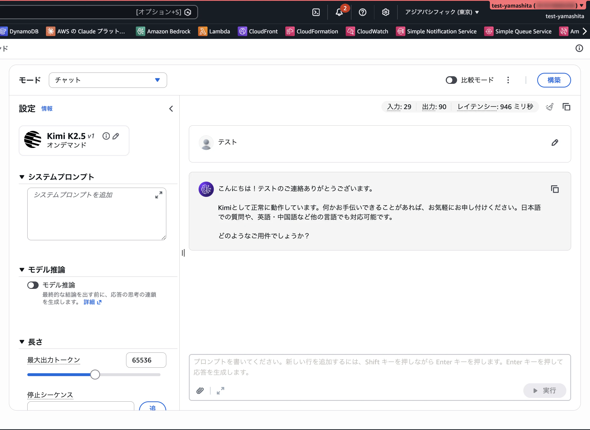The width and height of the screenshot is (590, 430).
Task: Open the notifications bell
Action: pos(339,12)
